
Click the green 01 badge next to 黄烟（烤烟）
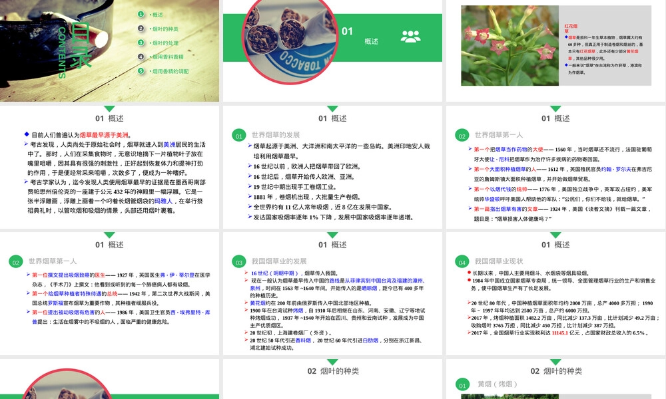click(462, 384)
